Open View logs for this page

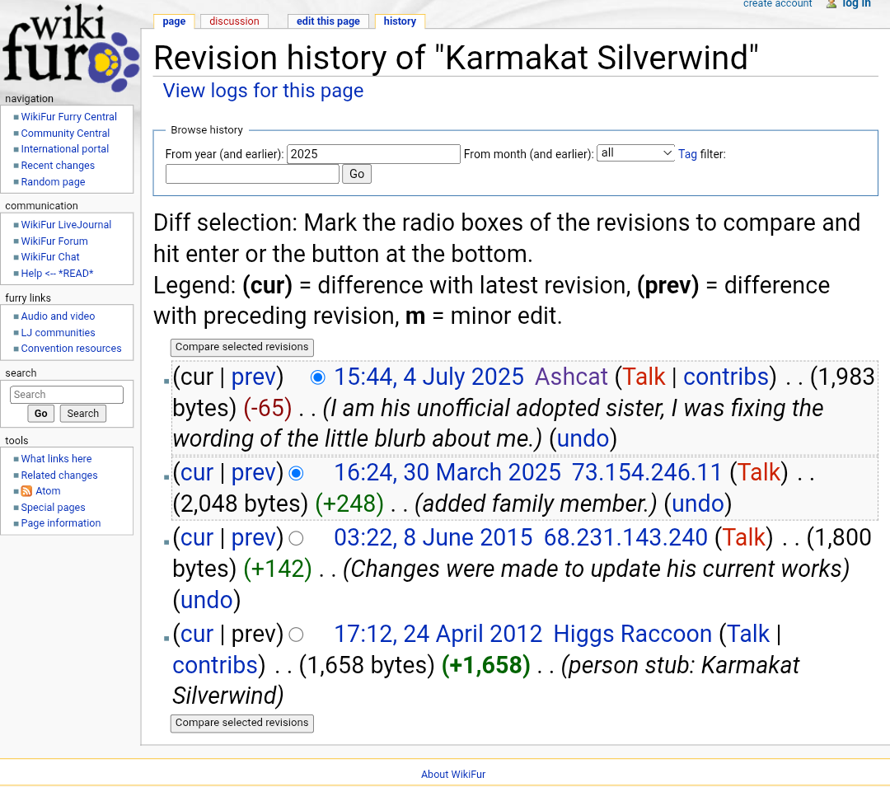[x=264, y=91]
